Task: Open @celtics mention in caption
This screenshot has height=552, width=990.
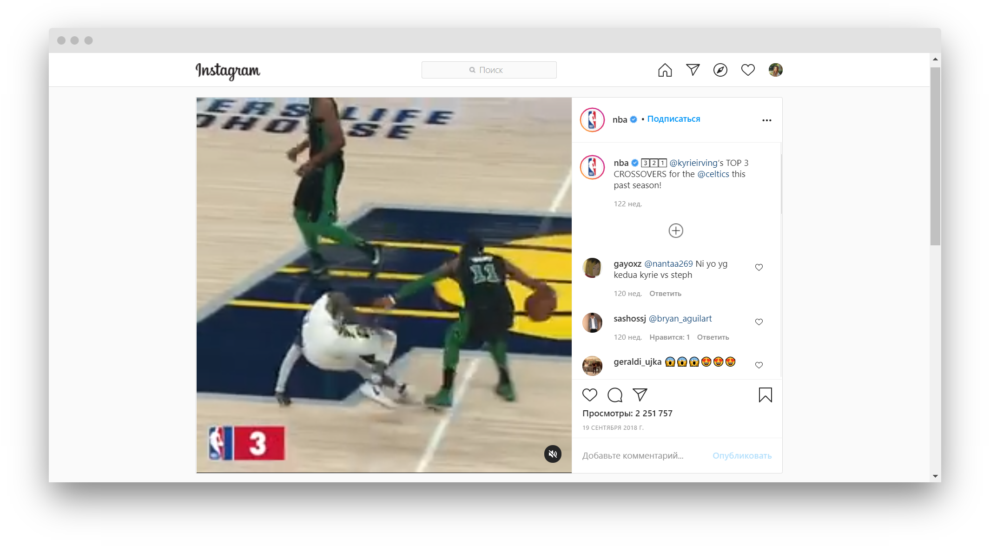Action: tap(713, 174)
